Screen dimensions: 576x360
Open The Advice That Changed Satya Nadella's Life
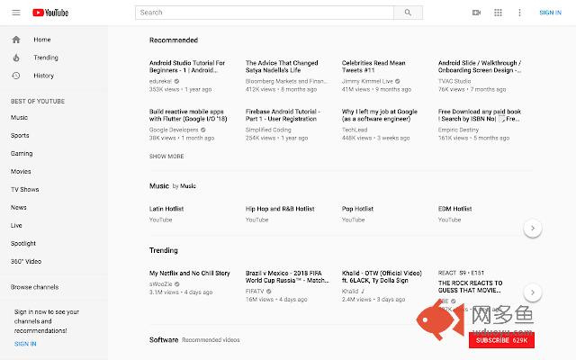click(282, 67)
